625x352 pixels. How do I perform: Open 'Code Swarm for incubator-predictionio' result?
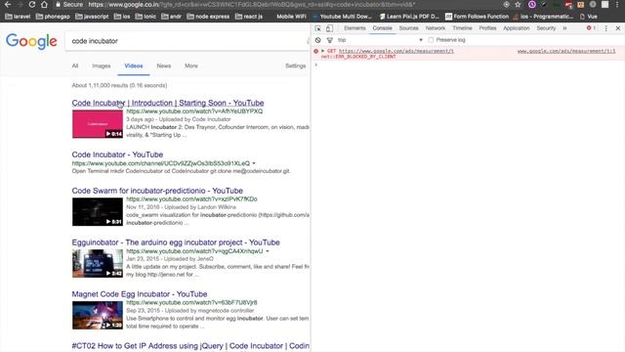[157, 191]
